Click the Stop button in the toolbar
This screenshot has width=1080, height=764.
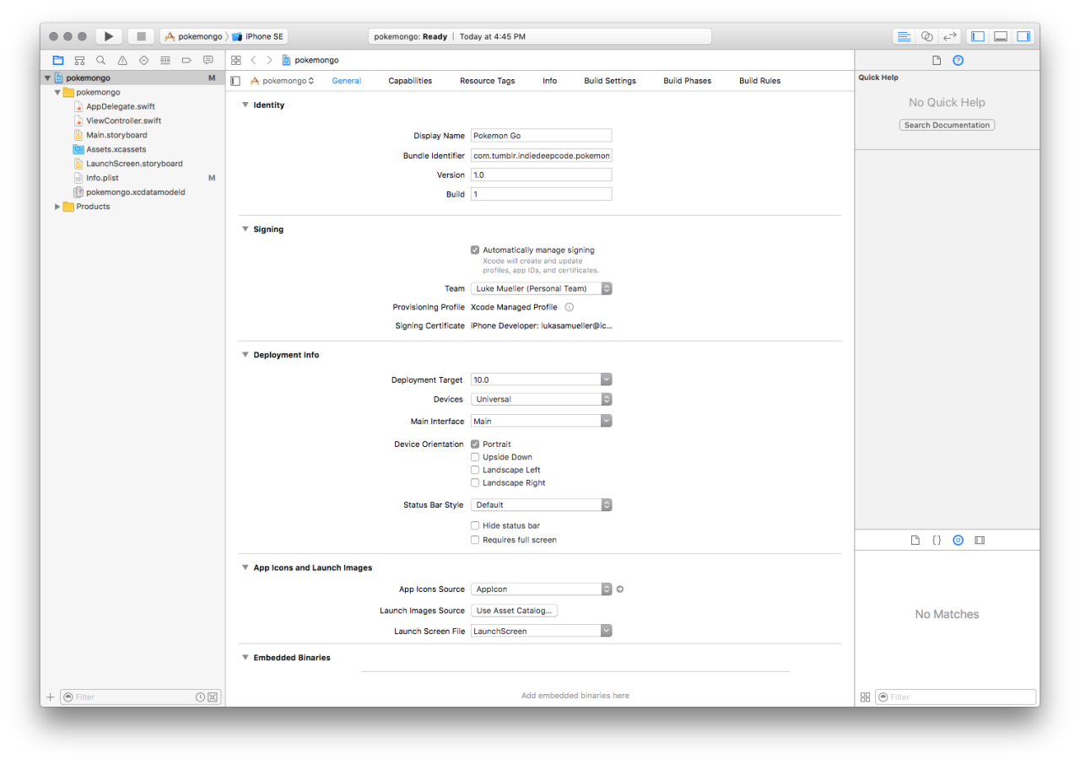coord(141,36)
